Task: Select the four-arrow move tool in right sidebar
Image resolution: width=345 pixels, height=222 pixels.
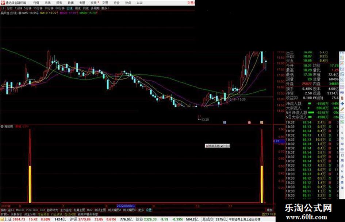Action: click(342, 104)
